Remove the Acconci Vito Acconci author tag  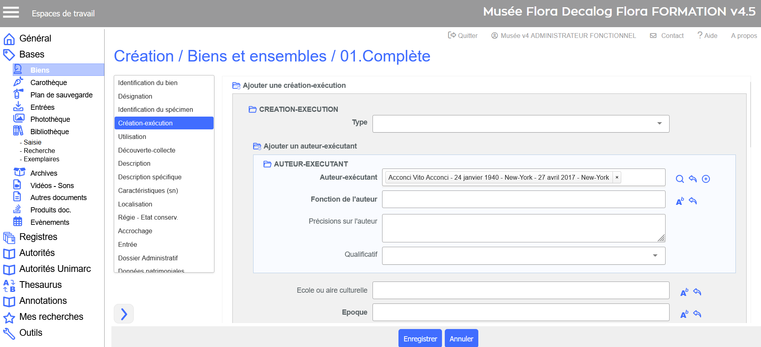[x=617, y=177]
